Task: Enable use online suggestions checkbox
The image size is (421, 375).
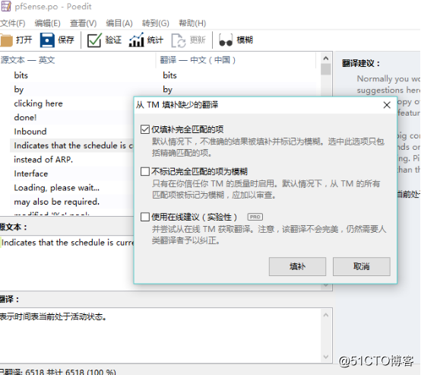Action: pyautogui.click(x=144, y=217)
